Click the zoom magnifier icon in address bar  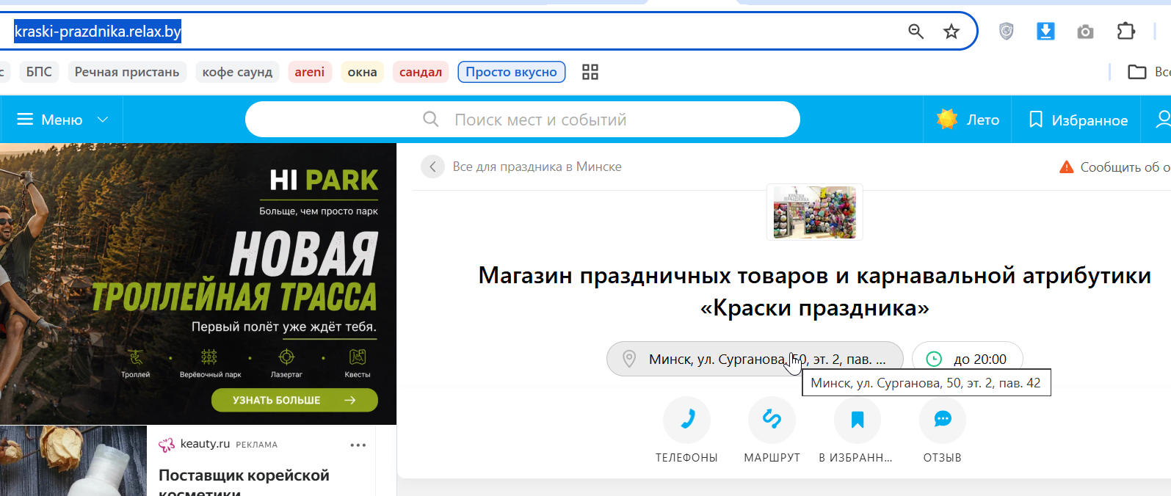[x=916, y=31]
